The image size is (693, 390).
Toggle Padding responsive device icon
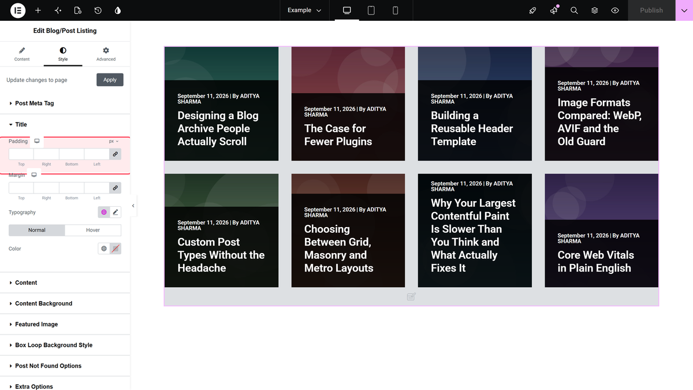[37, 141]
